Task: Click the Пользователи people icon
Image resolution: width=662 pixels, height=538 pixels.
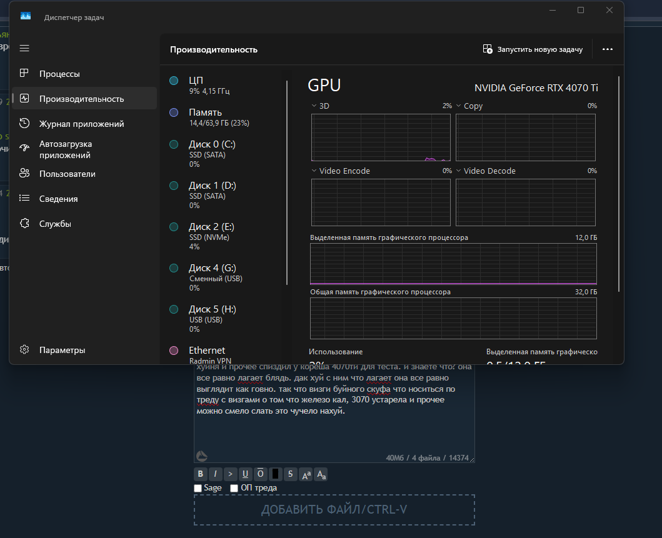Action: pyautogui.click(x=24, y=173)
